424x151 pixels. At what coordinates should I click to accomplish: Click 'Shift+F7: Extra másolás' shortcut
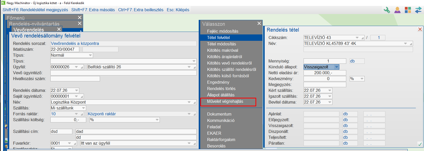click(93, 10)
